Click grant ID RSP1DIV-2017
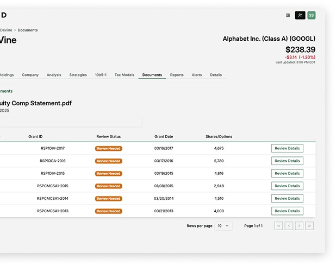336x266 pixels. [53, 148]
